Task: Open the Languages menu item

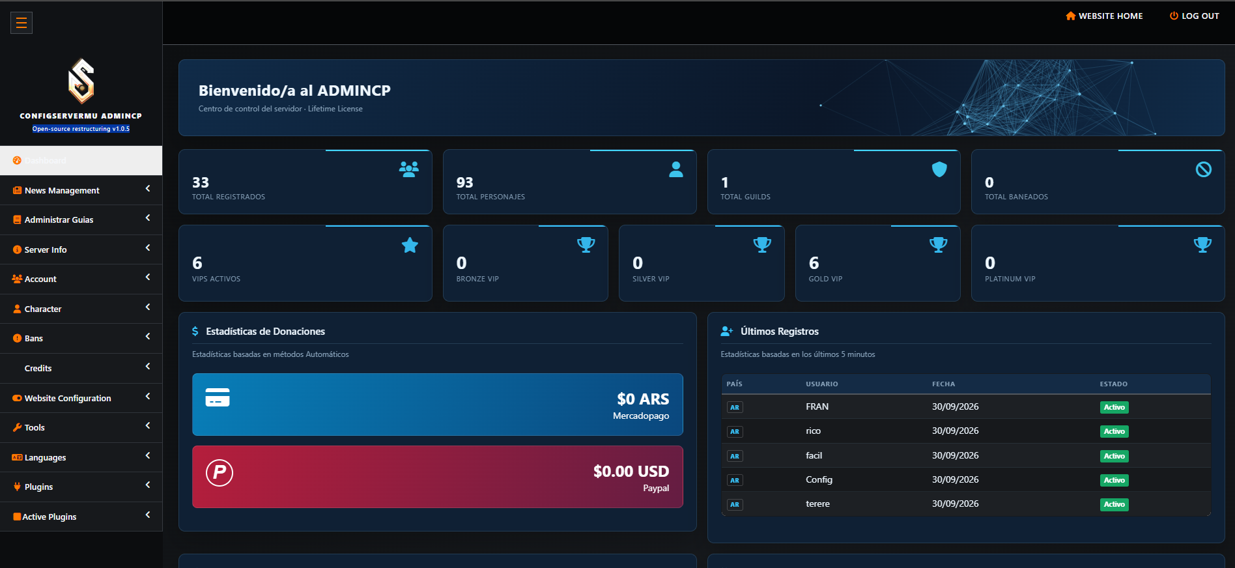Action: coord(81,457)
